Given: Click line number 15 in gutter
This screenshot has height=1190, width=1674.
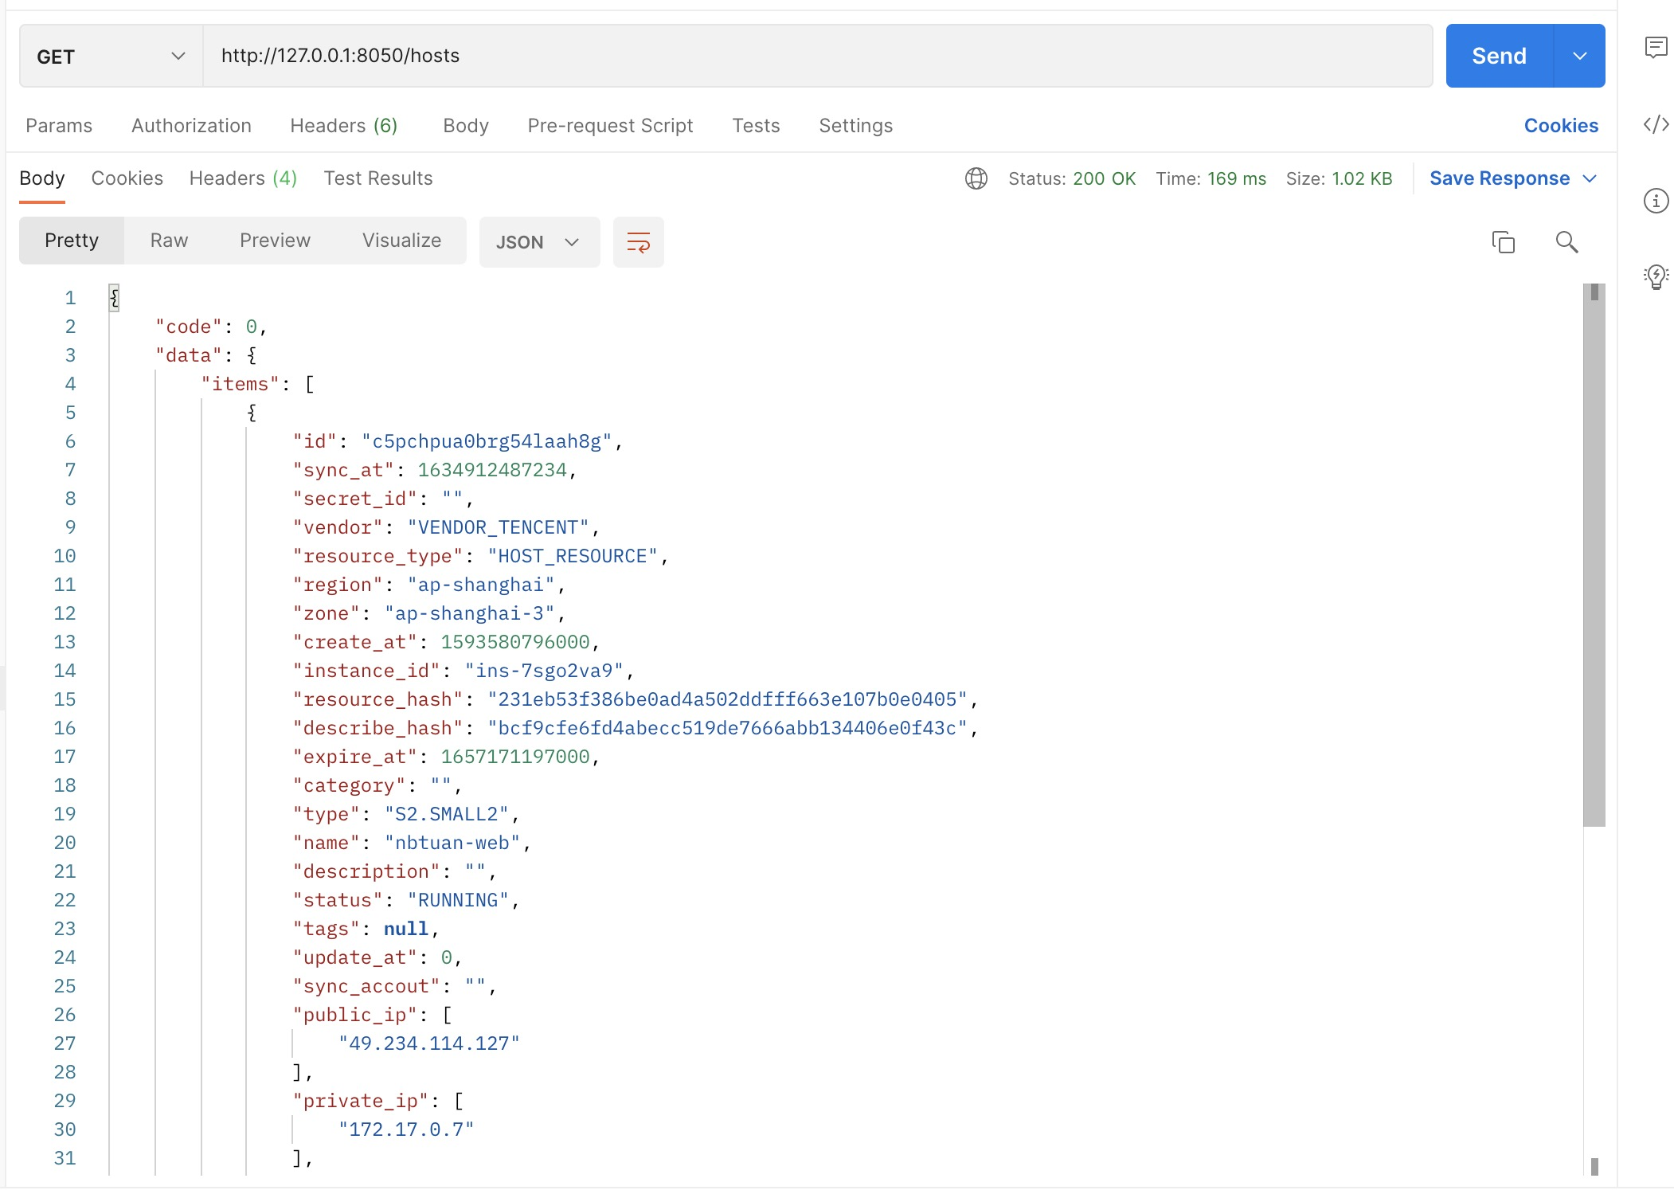Looking at the screenshot, I should click(65, 699).
